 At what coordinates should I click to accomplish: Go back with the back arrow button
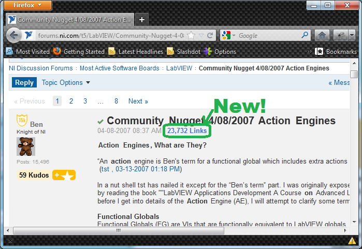[14, 36]
